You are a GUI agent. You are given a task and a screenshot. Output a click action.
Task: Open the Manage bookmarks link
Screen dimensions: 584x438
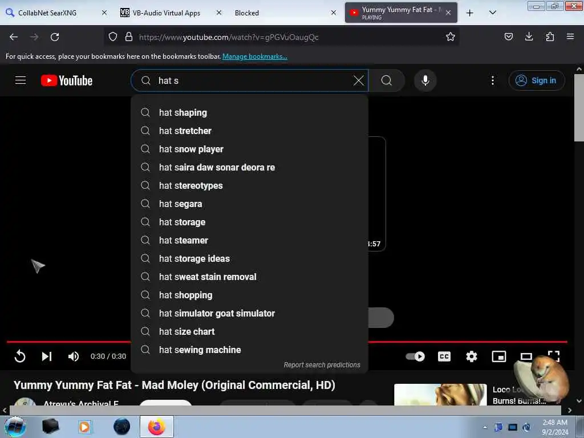(255, 56)
